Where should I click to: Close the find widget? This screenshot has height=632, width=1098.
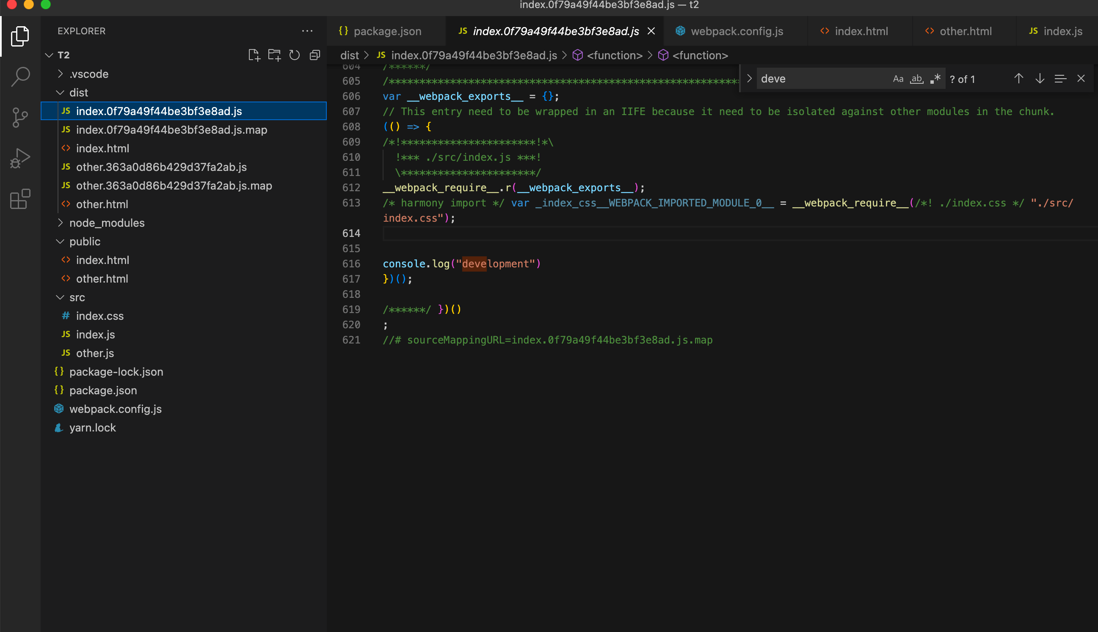click(1081, 79)
